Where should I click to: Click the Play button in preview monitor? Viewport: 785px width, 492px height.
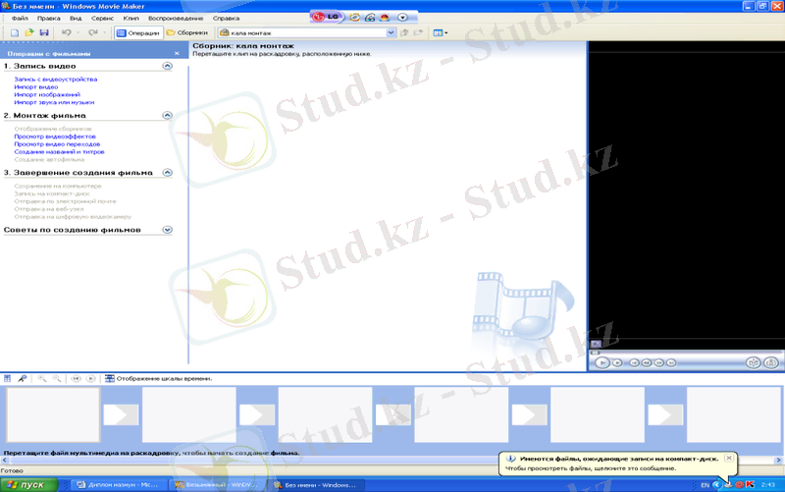point(602,362)
